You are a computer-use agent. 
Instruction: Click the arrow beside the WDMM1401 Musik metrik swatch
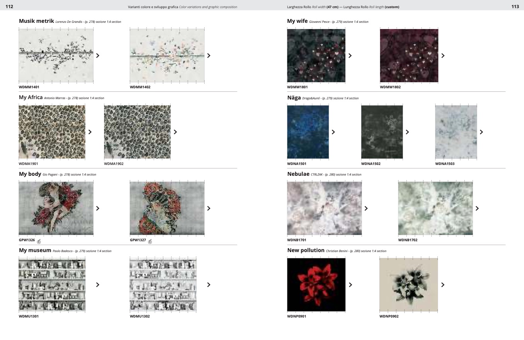[98, 55]
